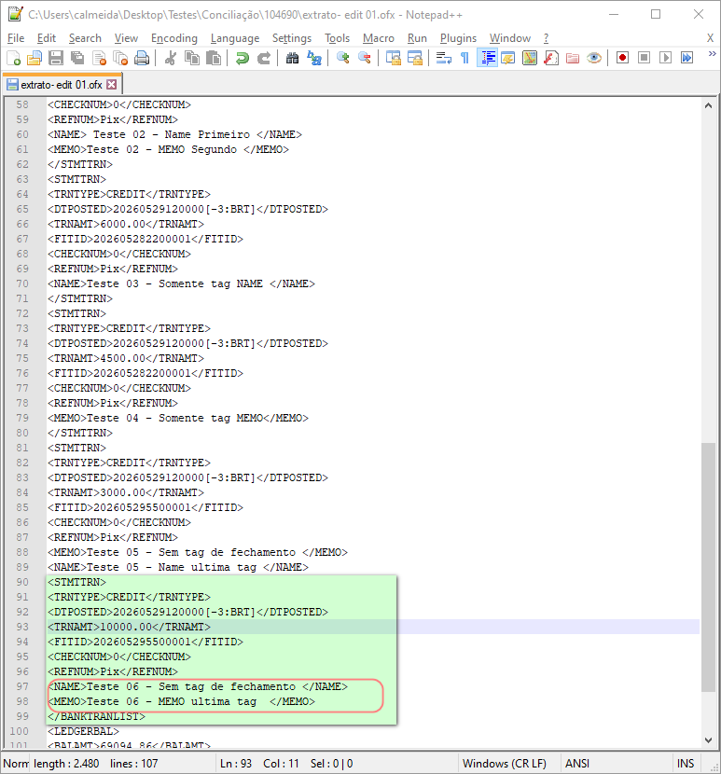Open the View menu

(x=126, y=38)
